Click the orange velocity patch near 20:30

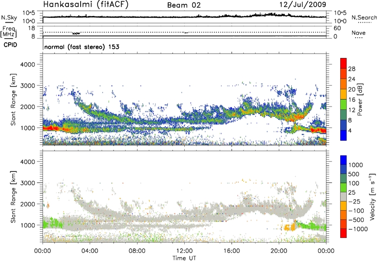click(x=290, y=227)
